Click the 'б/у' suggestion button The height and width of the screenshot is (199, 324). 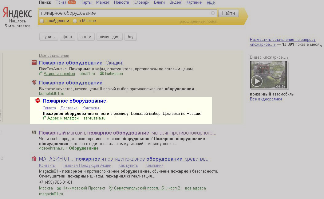click(x=130, y=37)
